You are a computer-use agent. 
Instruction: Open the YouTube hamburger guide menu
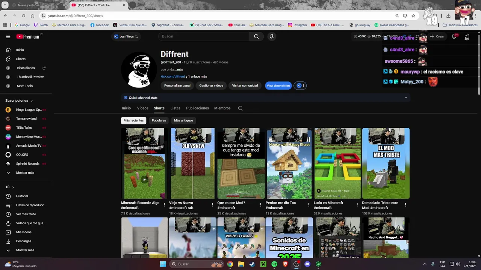8,36
